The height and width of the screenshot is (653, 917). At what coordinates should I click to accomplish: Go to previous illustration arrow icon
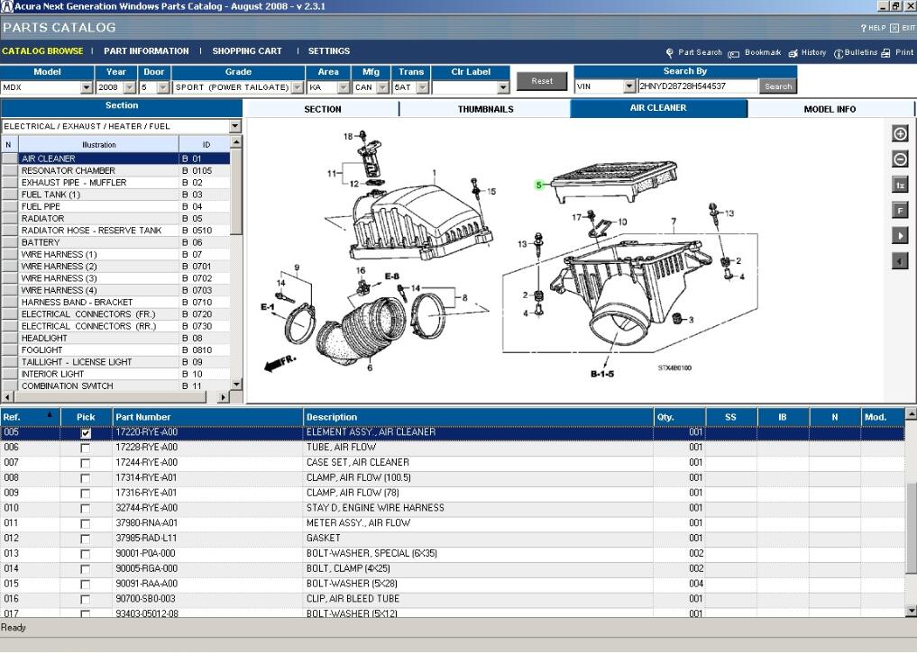(900, 261)
